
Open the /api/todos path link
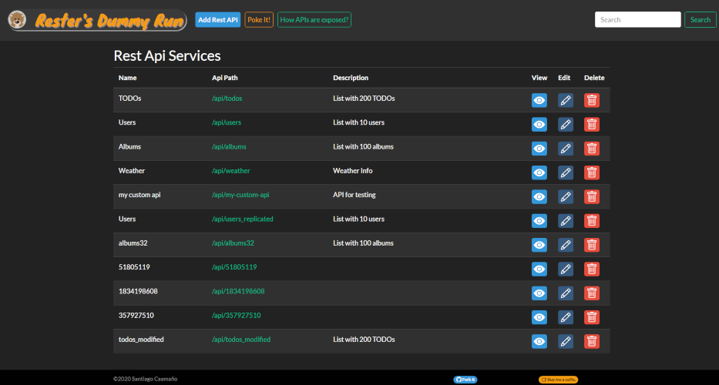pyautogui.click(x=227, y=98)
